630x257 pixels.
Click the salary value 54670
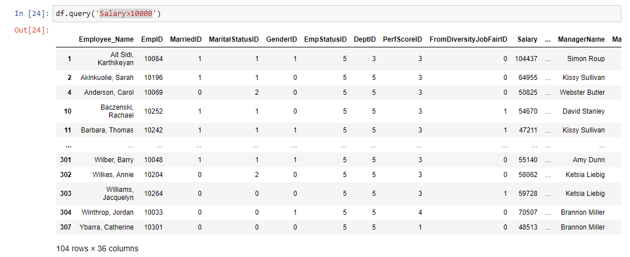pos(528,111)
